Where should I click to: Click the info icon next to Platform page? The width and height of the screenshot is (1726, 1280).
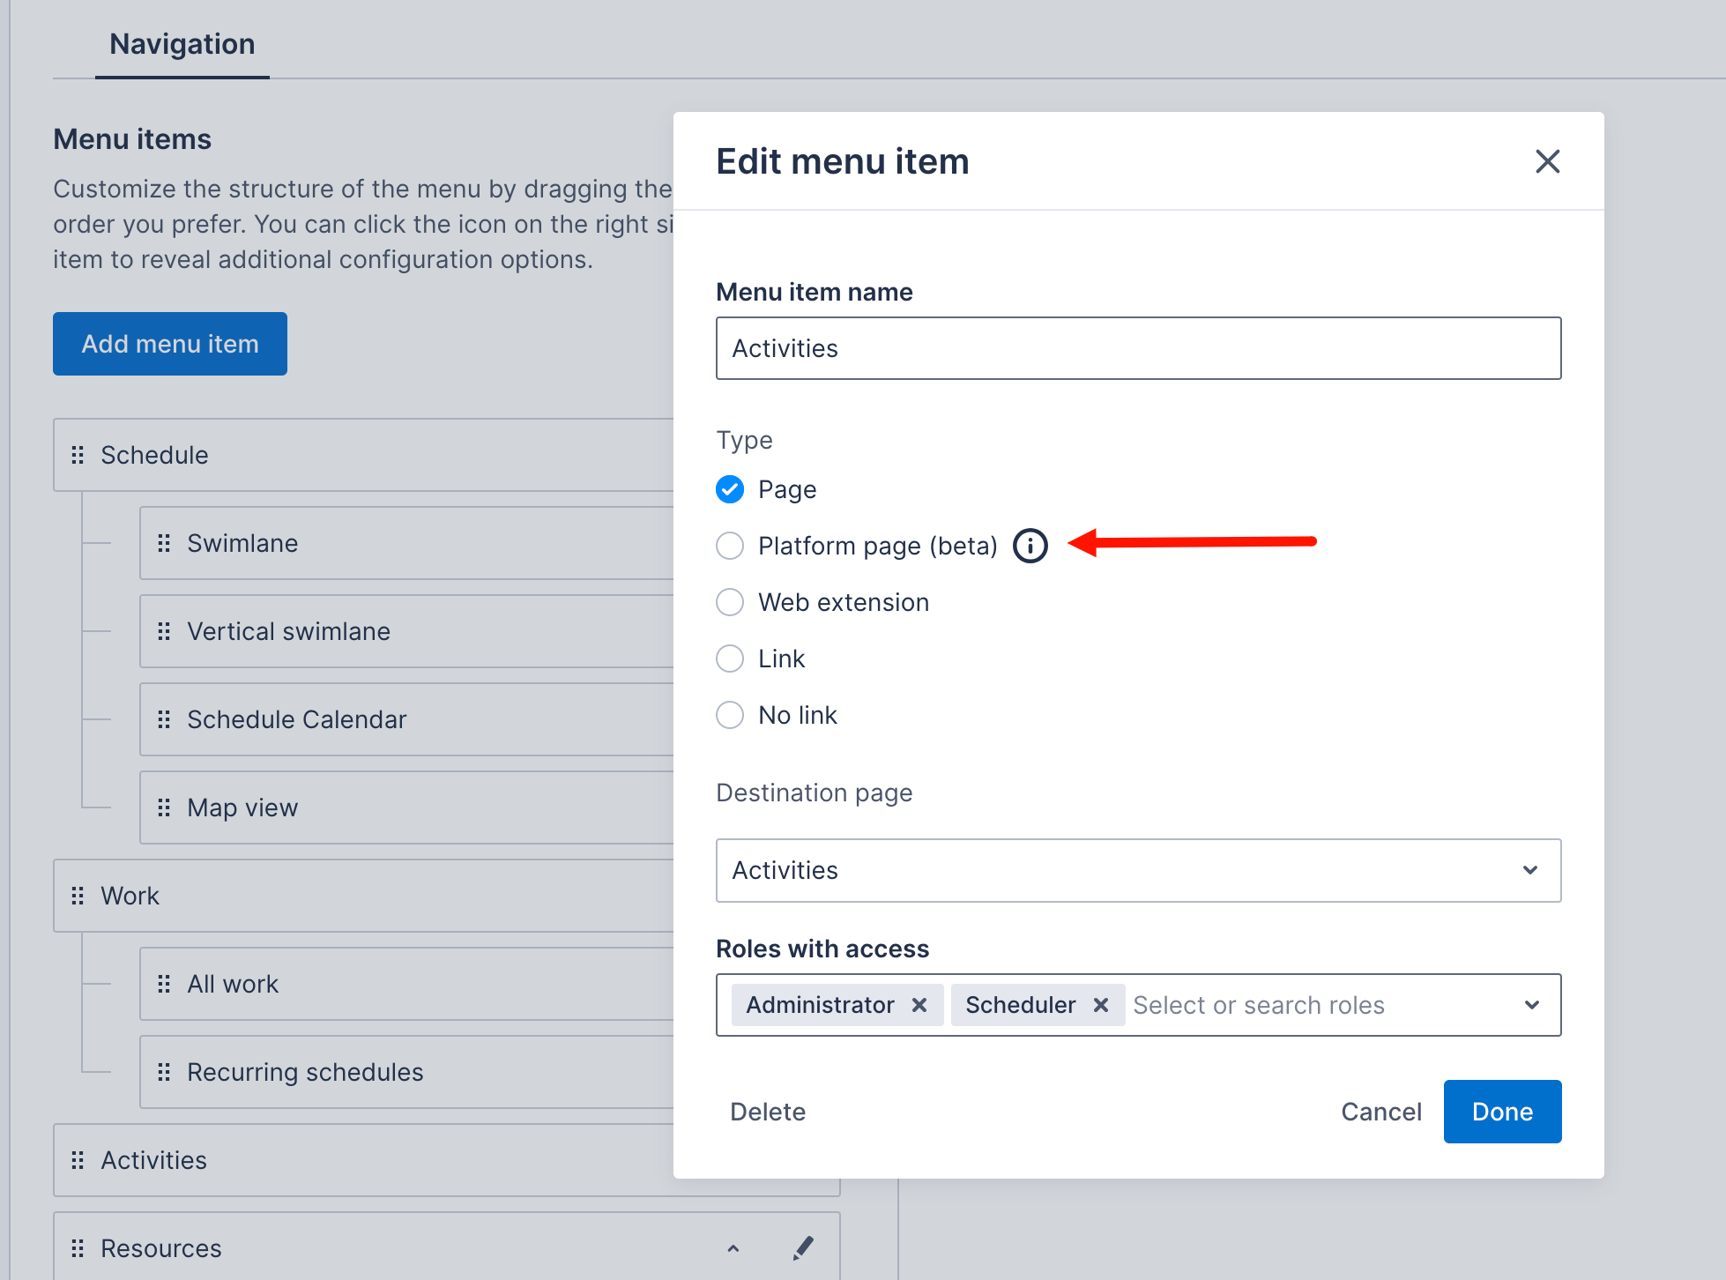(1030, 546)
